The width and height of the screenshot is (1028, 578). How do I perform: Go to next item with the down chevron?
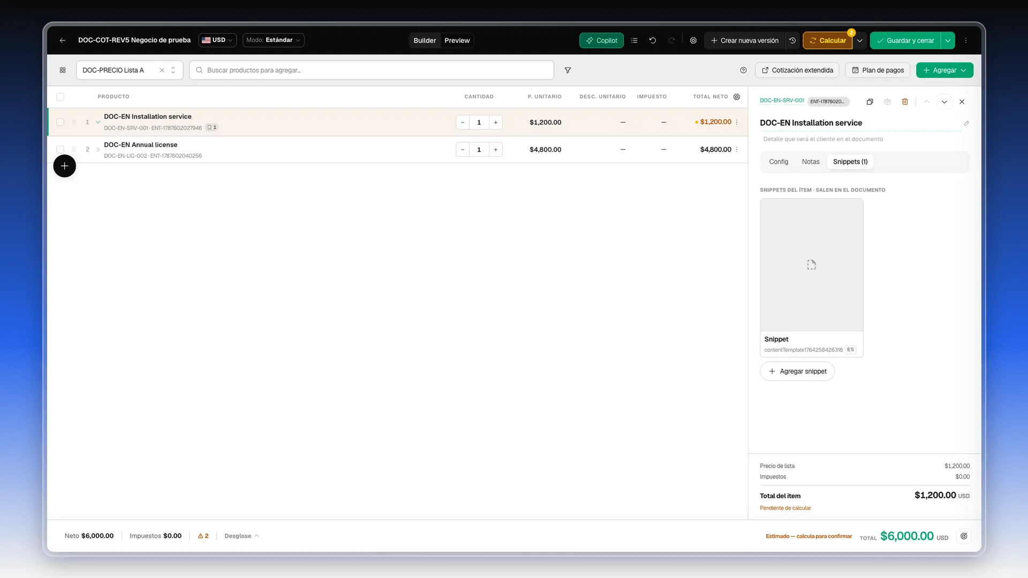click(944, 102)
